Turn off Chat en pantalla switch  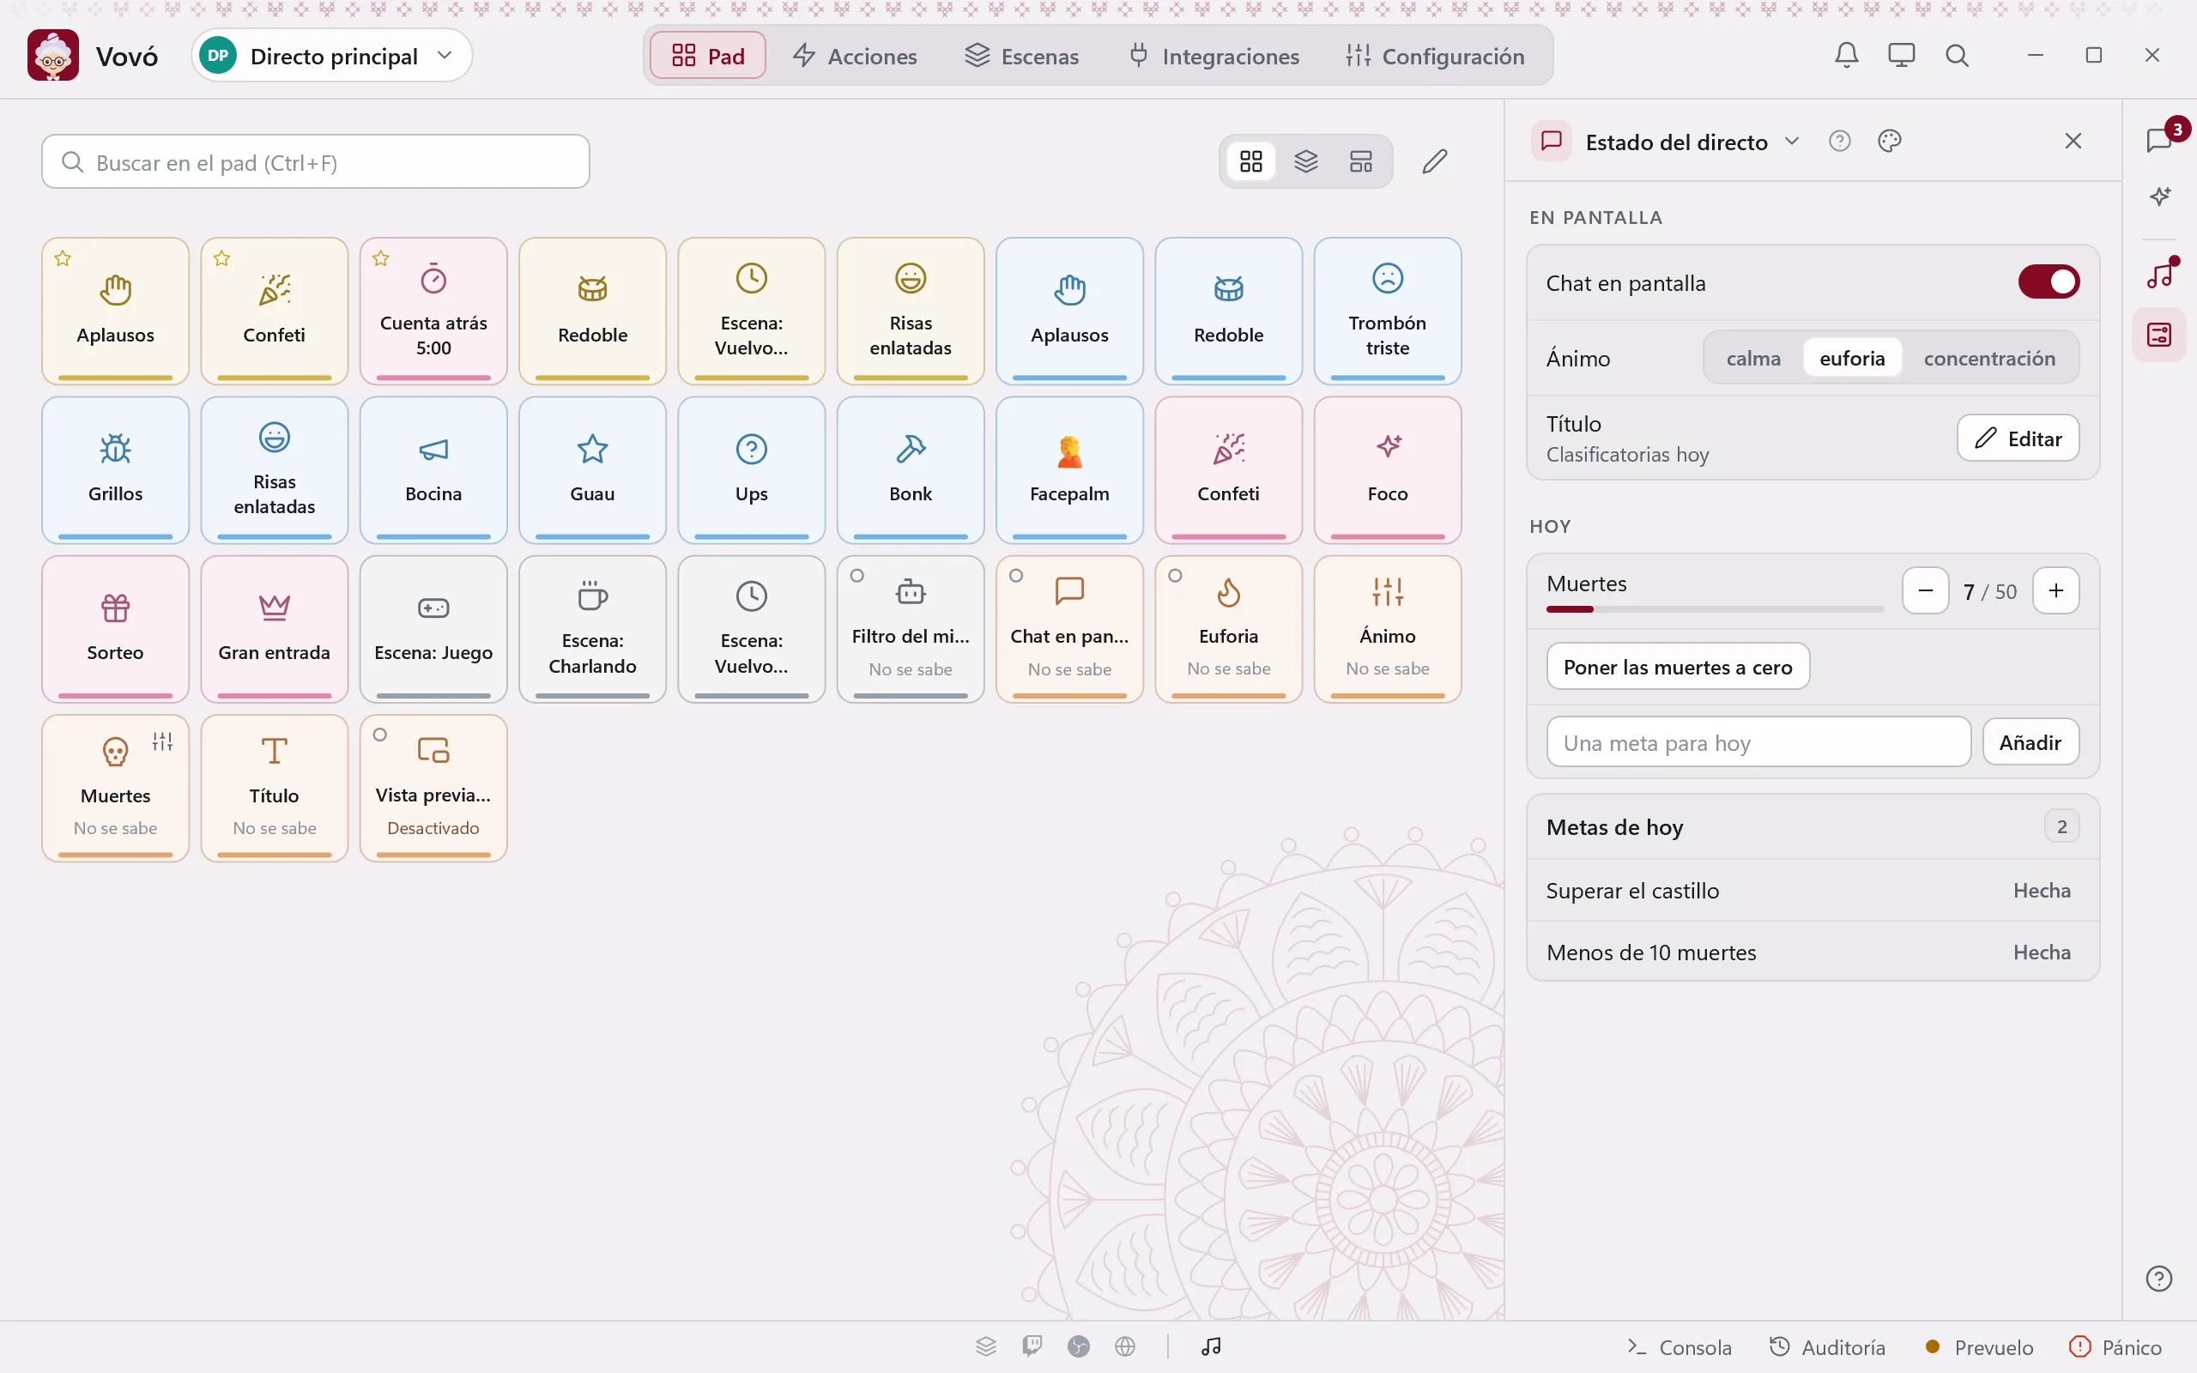click(x=2049, y=281)
